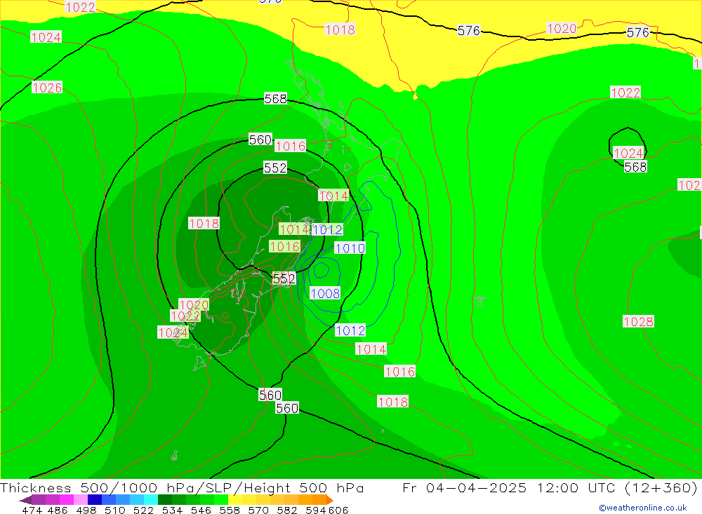Click the legend value 510

tap(114, 510)
